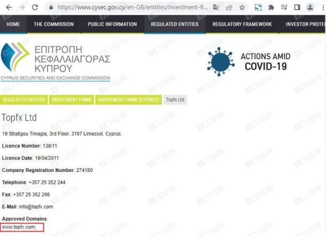326x236 pixels.
Task: Click the 19 Stratigou Timagia address line
Action: [62, 134]
